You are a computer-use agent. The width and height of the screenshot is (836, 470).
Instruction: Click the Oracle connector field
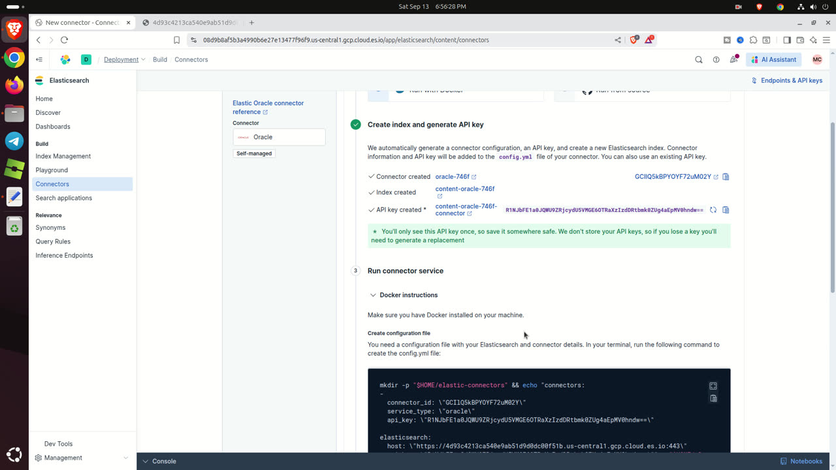coord(279,137)
